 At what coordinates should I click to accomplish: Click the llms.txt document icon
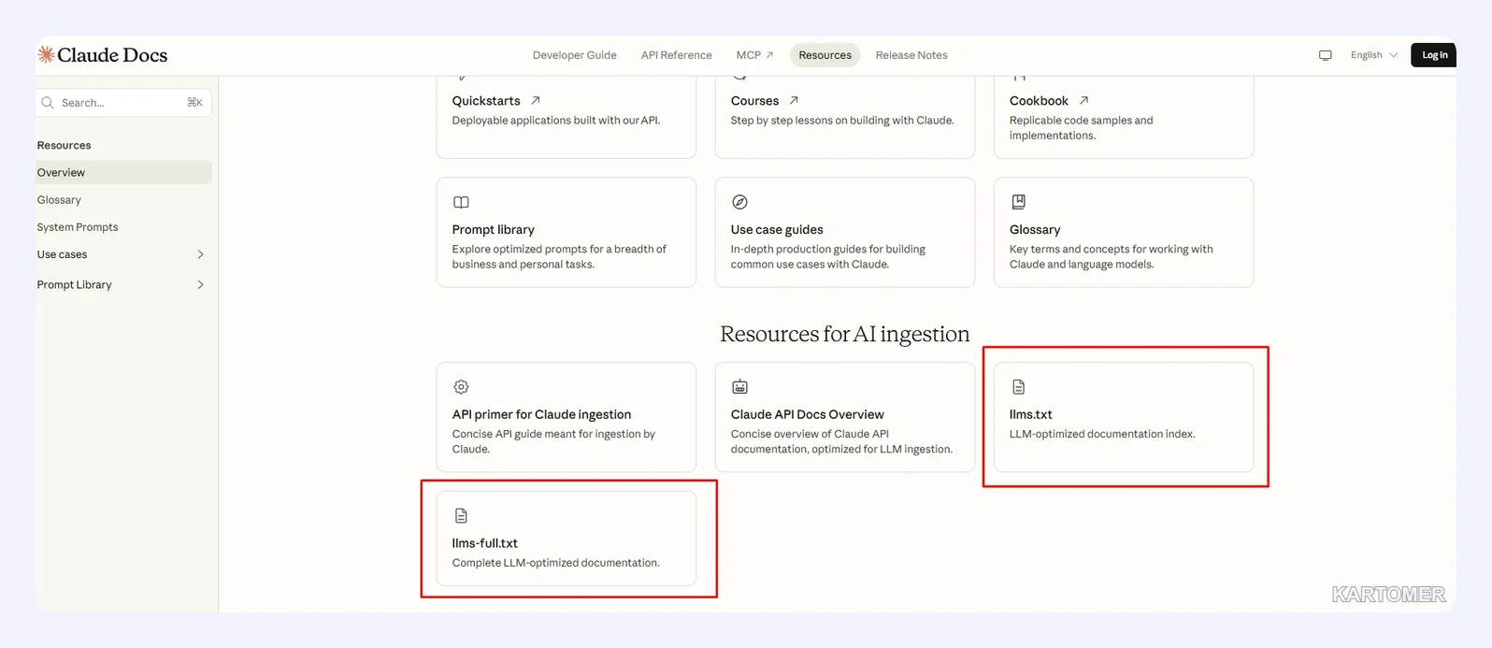coord(1018,387)
